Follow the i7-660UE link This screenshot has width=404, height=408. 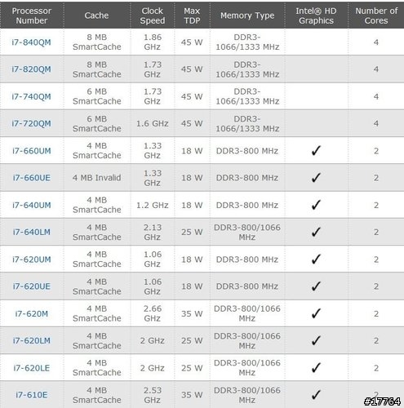click(32, 178)
